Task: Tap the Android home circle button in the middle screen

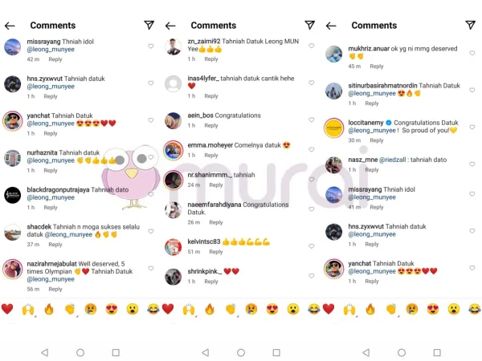Action: tap(241, 352)
